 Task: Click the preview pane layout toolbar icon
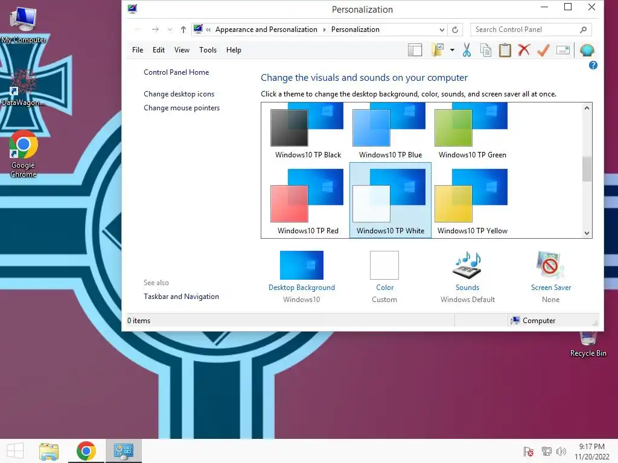415,50
